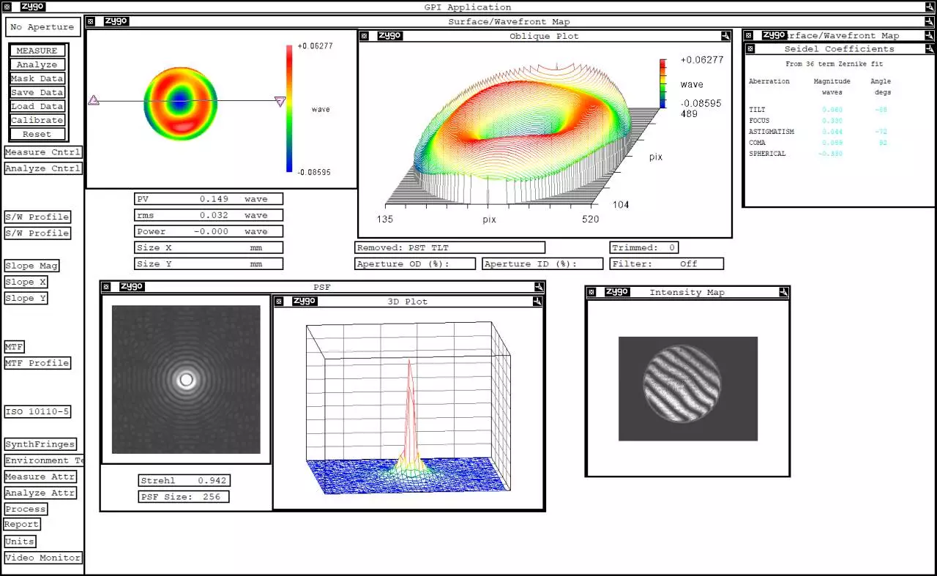The width and height of the screenshot is (937, 576).
Task: Click the pin icon on Intensity Map window
Action: pyautogui.click(x=783, y=292)
